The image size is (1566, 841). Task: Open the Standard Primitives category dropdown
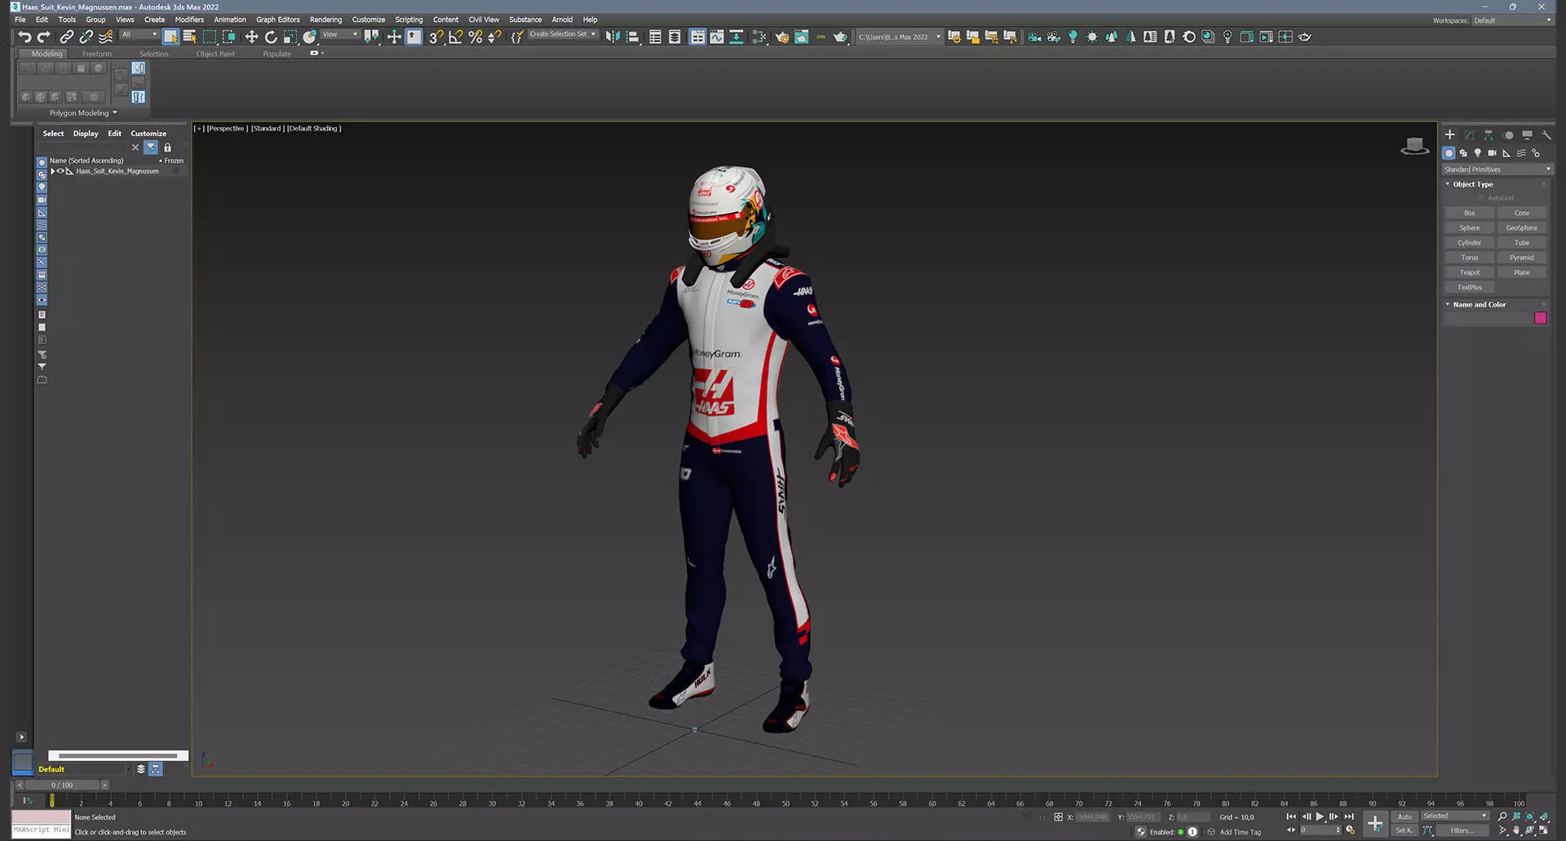[x=1497, y=170]
